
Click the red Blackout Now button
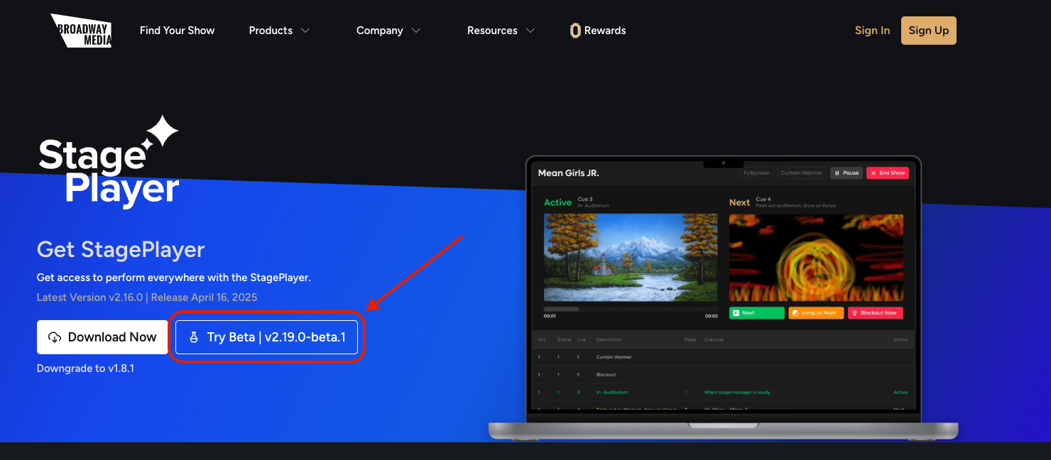pos(876,313)
